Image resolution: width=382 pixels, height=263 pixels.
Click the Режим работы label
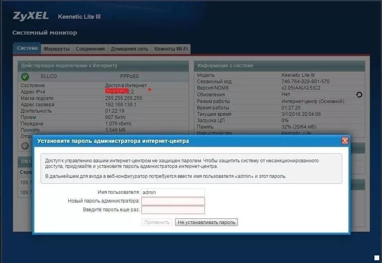tap(213, 101)
